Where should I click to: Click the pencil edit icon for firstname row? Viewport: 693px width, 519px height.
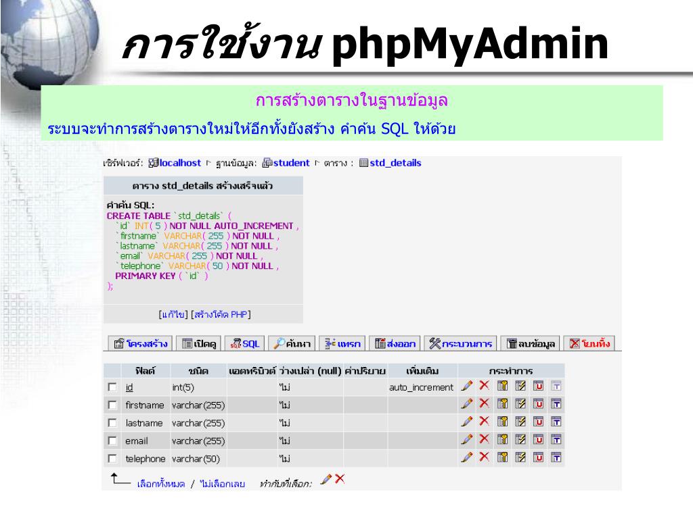pyautogui.click(x=467, y=403)
